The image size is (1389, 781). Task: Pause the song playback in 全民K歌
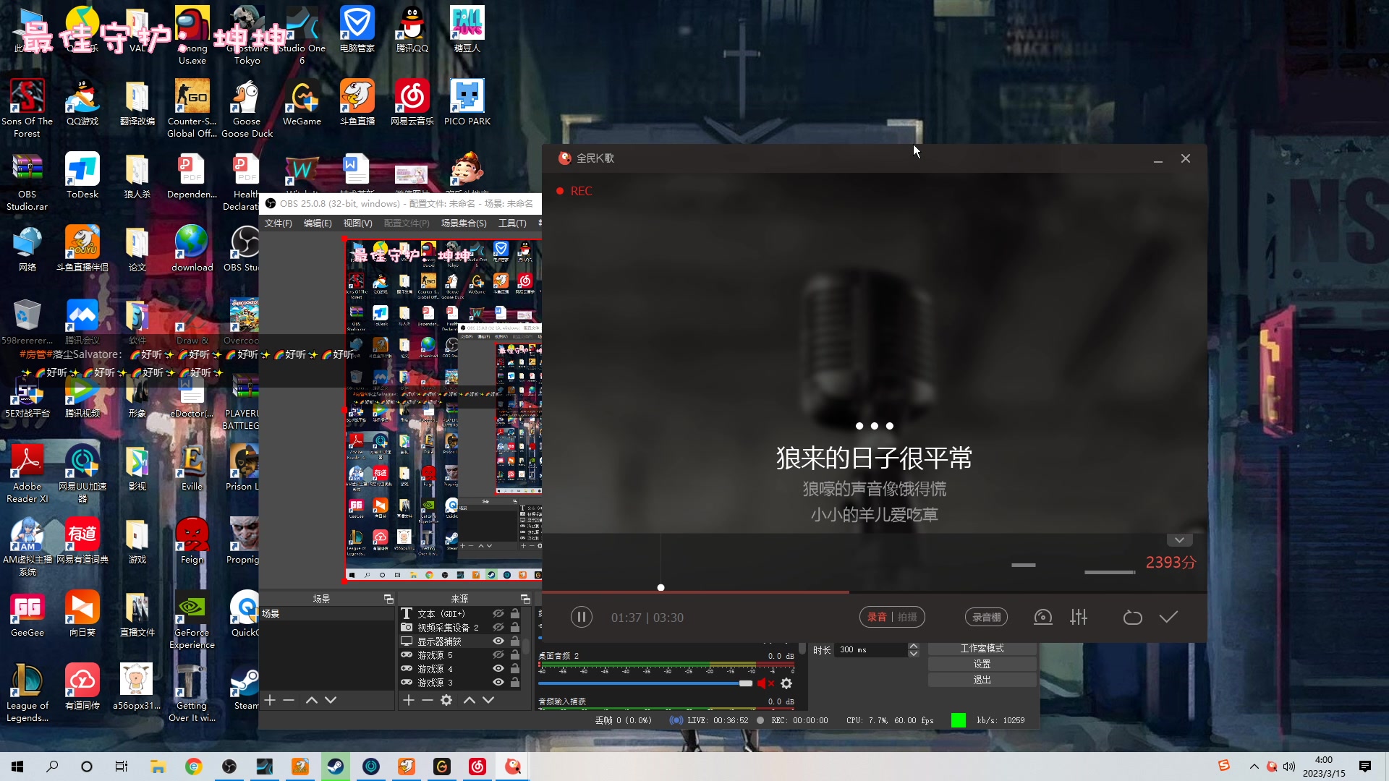click(581, 617)
